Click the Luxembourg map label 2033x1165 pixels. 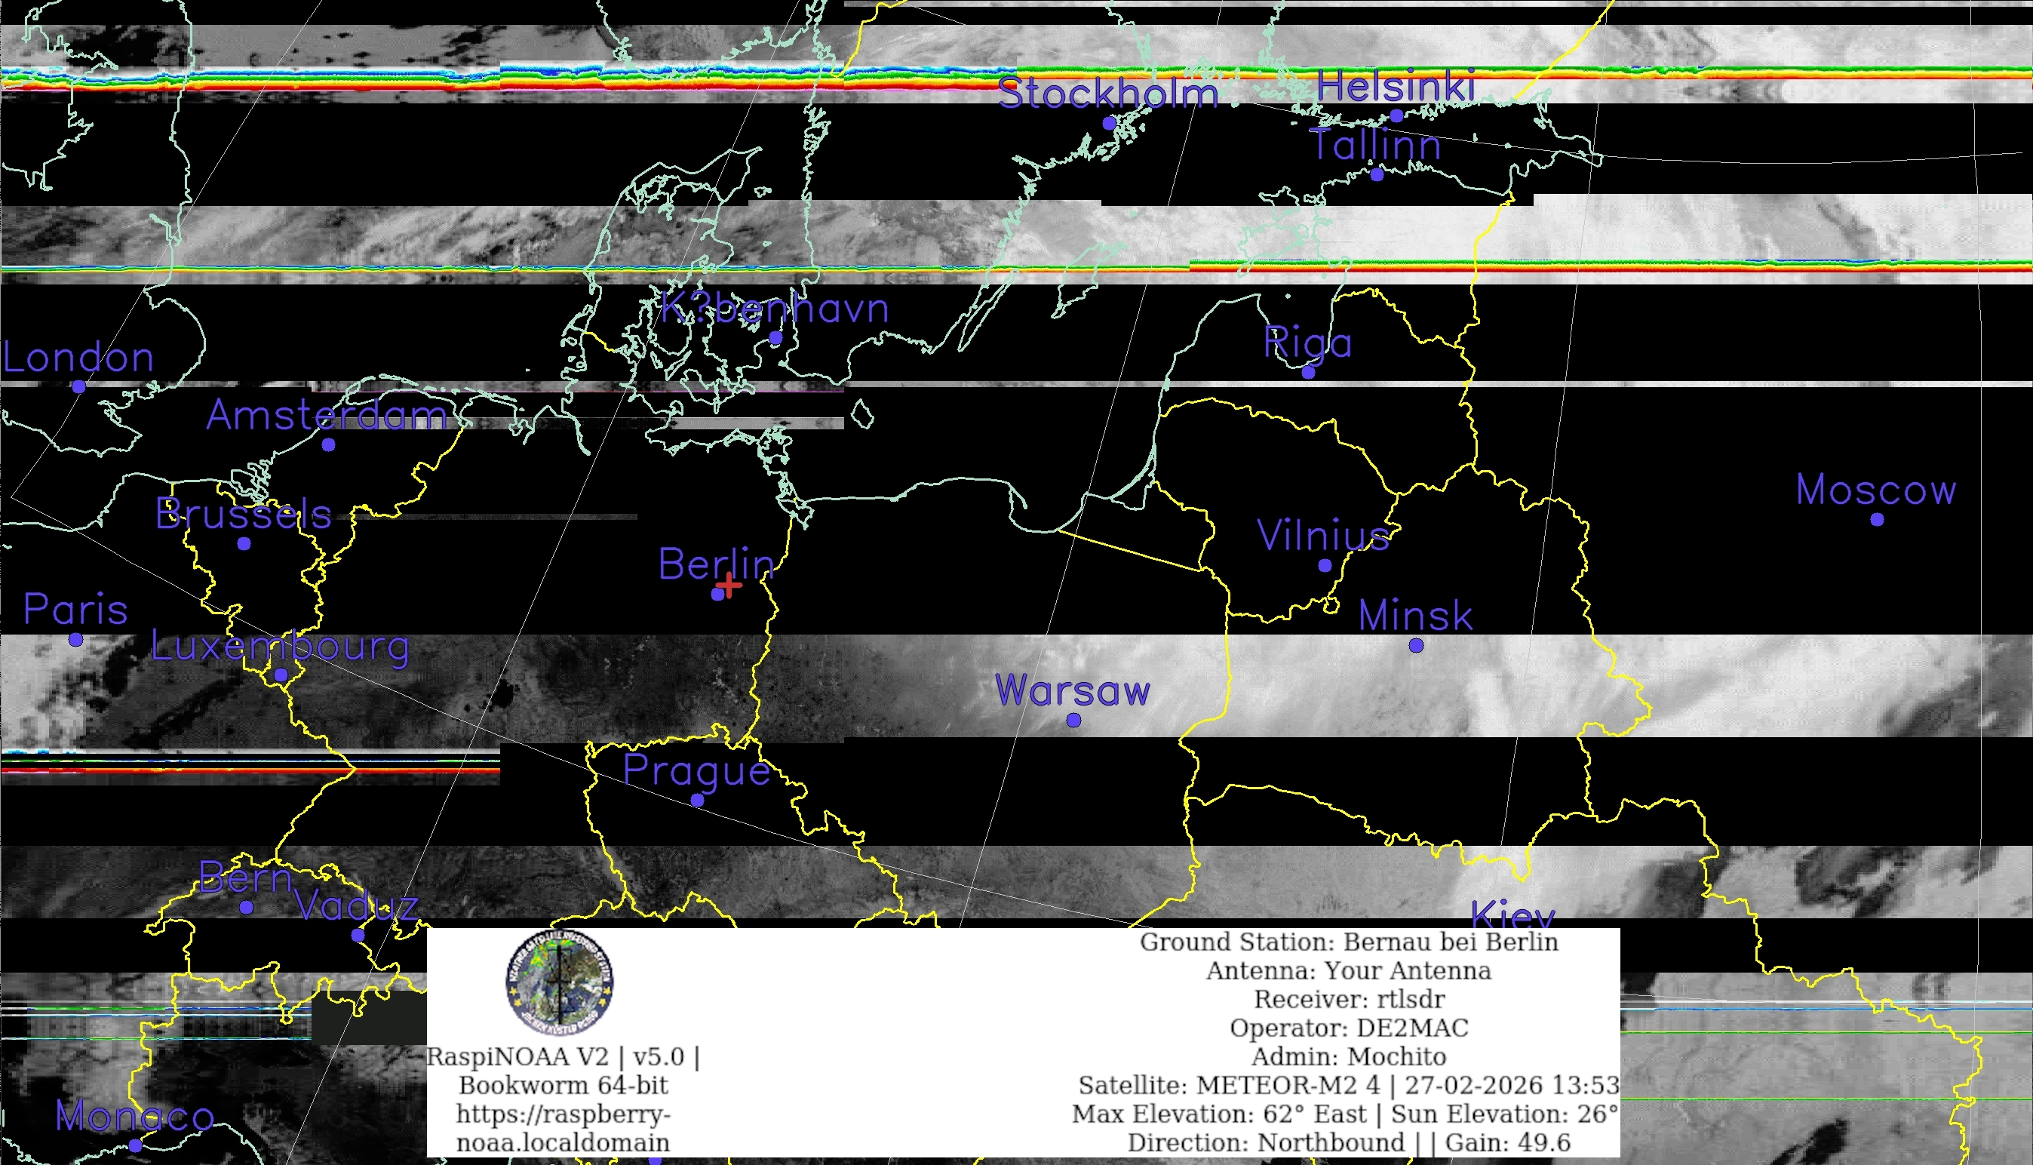point(281,647)
